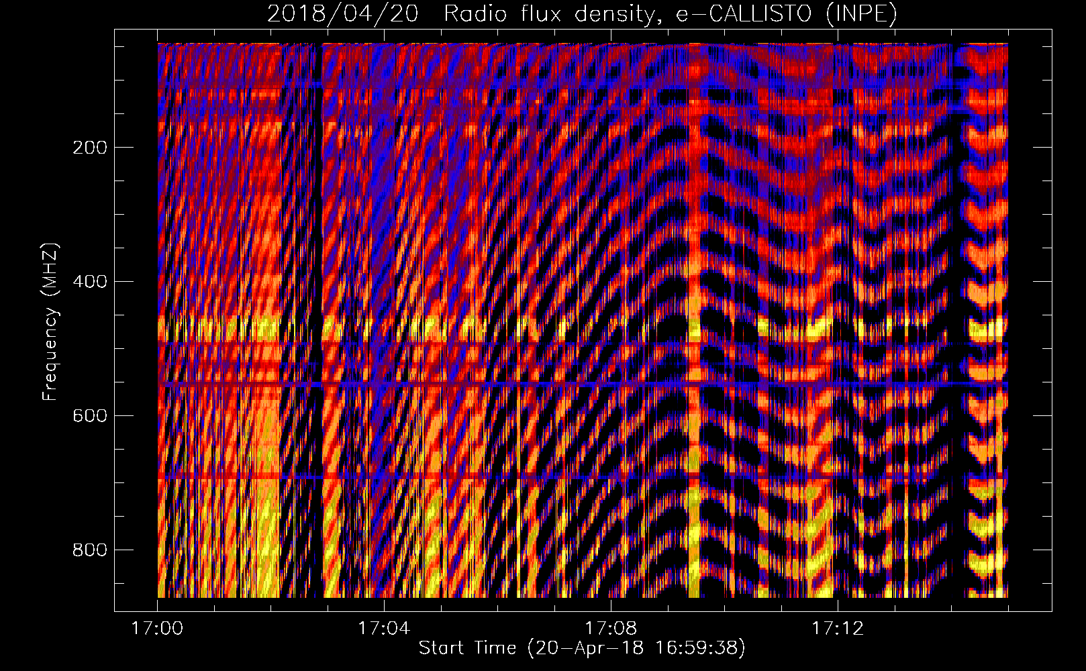Click the '200' frequency tick label
Screen dimensions: 1086x671
(x=90, y=148)
